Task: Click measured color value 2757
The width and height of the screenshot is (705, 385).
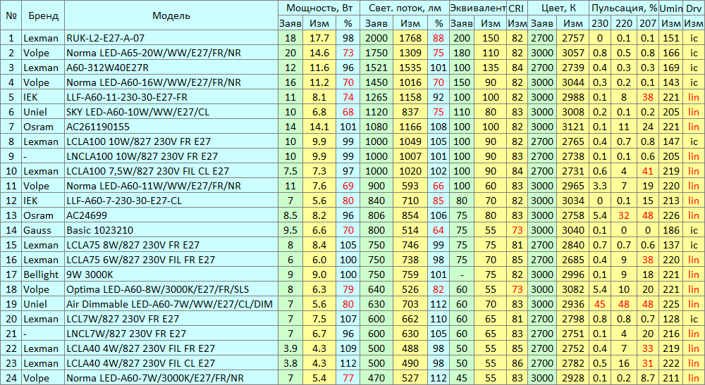Action: tap(573, 38)
